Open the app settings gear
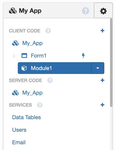This screenshot has width=115, height=150. tap(103, 11)
